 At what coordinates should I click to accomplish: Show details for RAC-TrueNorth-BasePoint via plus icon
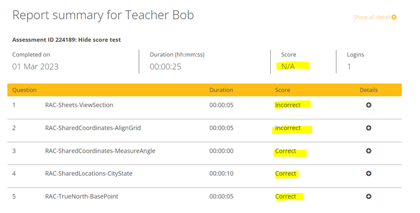(369, 196)
